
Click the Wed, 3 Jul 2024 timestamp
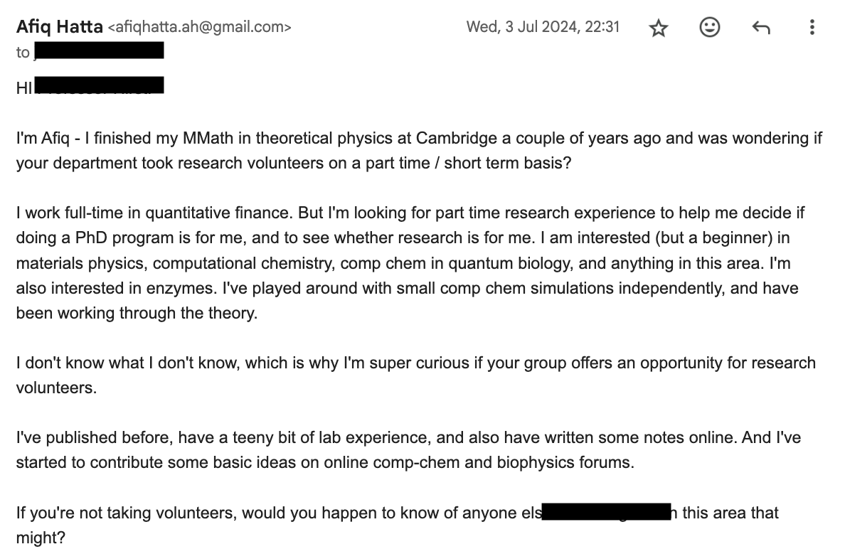coord(543,27)
